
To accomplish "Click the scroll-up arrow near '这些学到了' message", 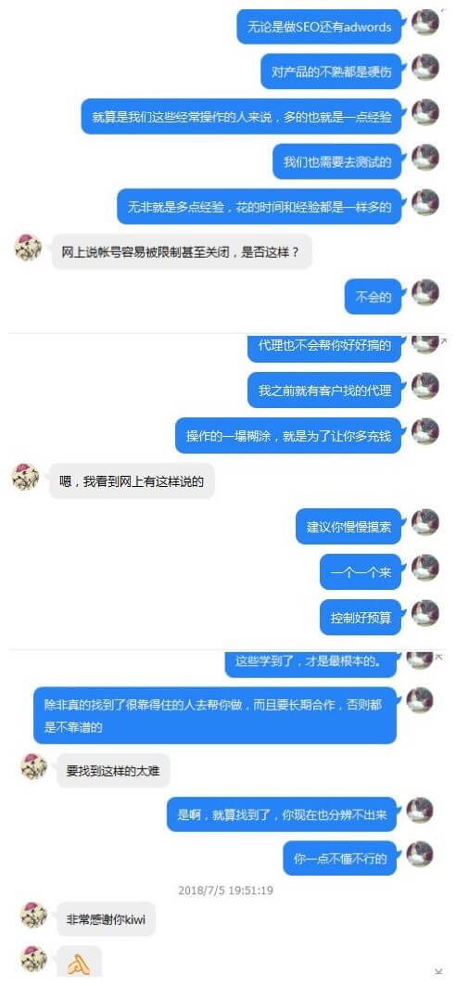I will [439, 657].
